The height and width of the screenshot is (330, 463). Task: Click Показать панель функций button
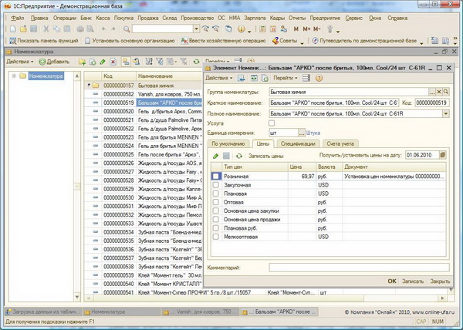(x=44, y=41)
